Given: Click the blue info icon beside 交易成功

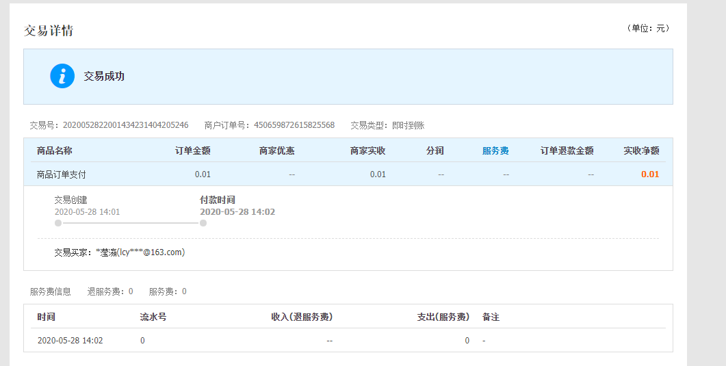Looking at the screenshot, I should (x=62, y=76).
